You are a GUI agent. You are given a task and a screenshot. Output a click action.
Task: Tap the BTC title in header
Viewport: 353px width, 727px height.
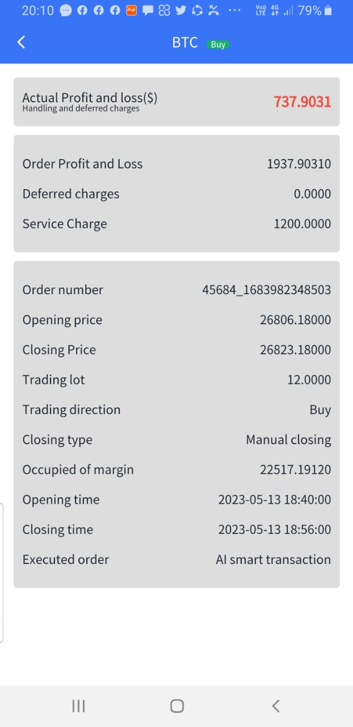tap(185, 43)
